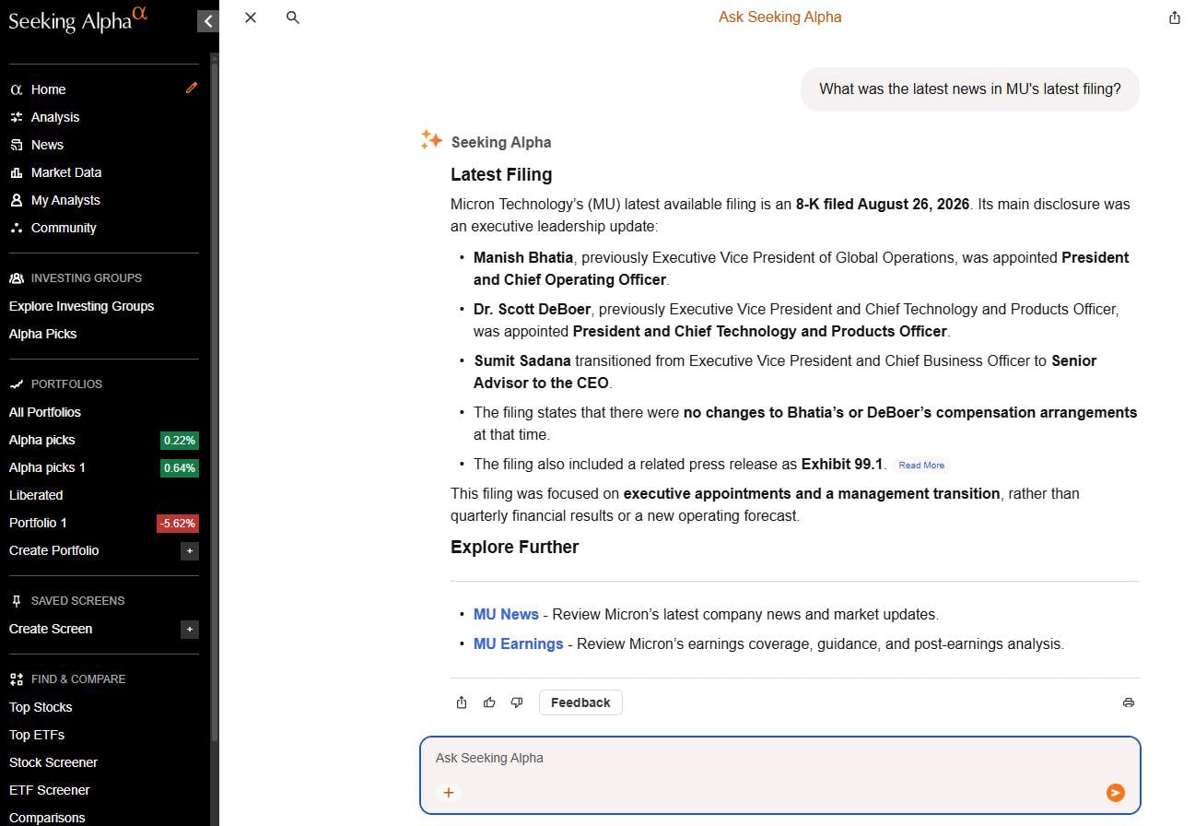Viewport: 1195px width, 826px height.
Task: Click the plus attachment icon in input
Action: (449, 792)
